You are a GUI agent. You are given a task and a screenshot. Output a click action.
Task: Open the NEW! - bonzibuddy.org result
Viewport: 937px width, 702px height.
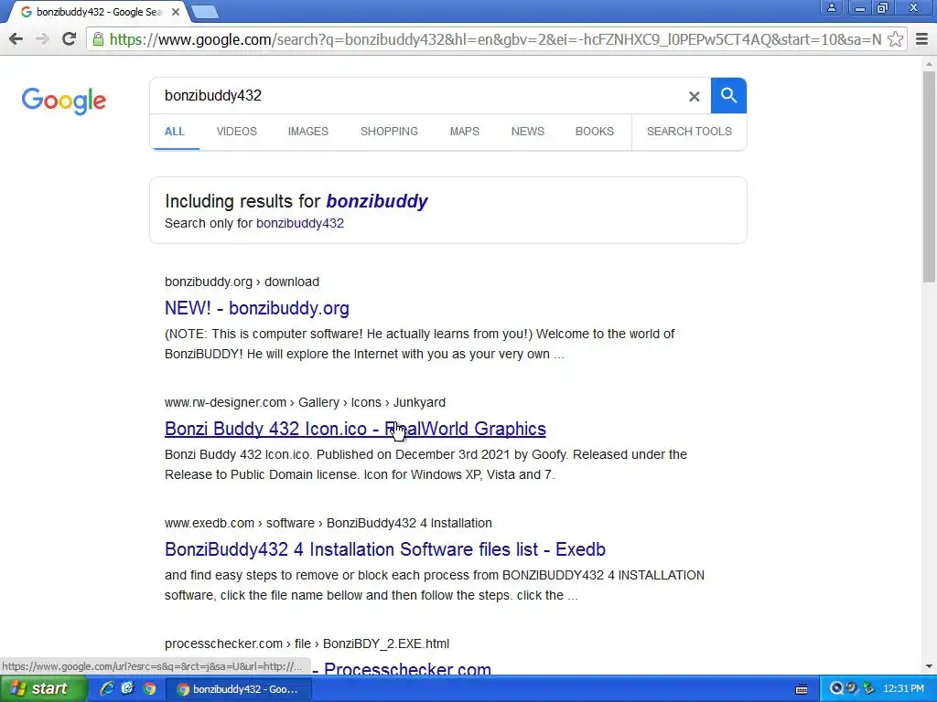257,308
